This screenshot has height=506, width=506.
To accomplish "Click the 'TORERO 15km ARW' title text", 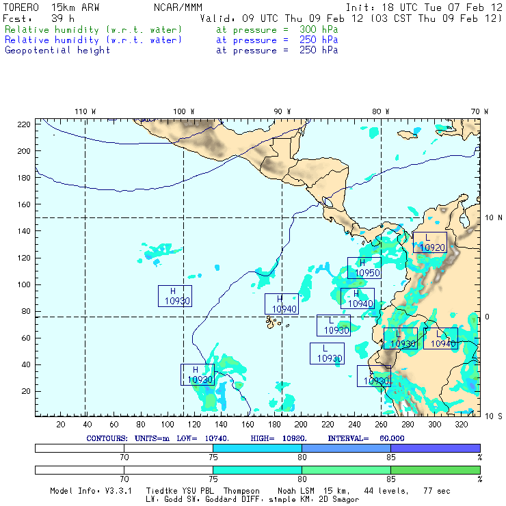I will point(51,8).
